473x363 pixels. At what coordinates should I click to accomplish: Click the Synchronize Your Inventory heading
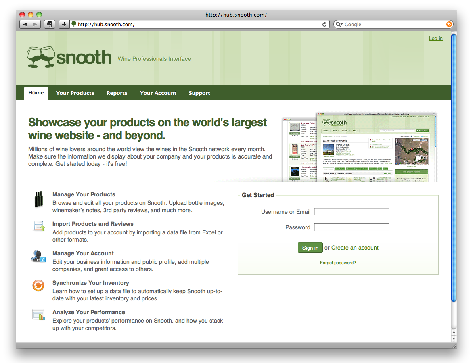click(91, 283)
